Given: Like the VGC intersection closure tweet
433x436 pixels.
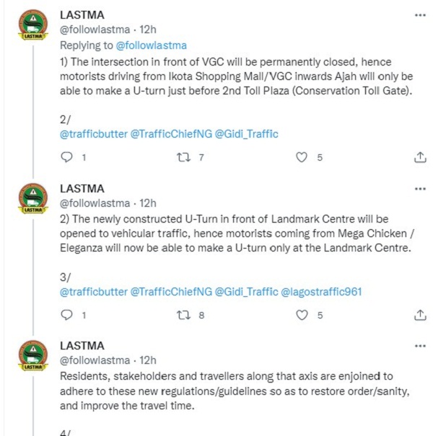Looking at the screenshot, I should [x=302, y=157].
